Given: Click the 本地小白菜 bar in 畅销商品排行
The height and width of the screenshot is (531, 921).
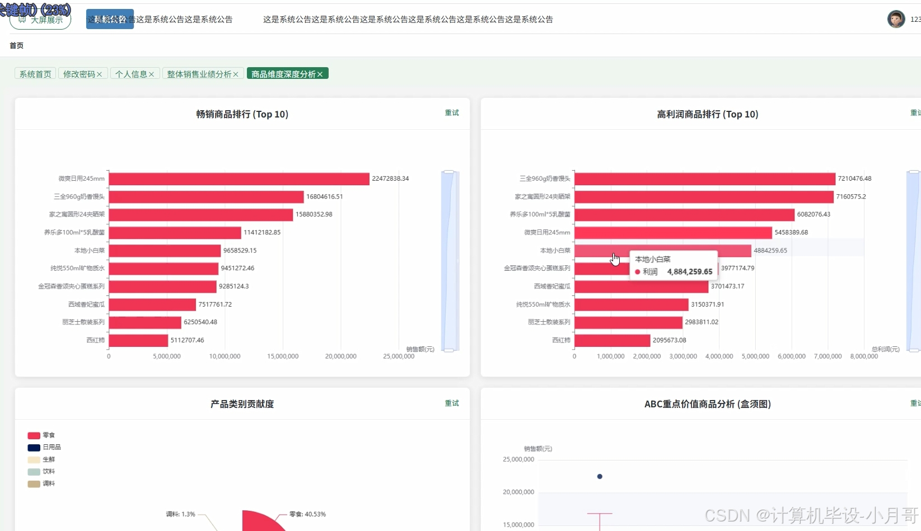Looking at the screenshot, I should point(165,251).
